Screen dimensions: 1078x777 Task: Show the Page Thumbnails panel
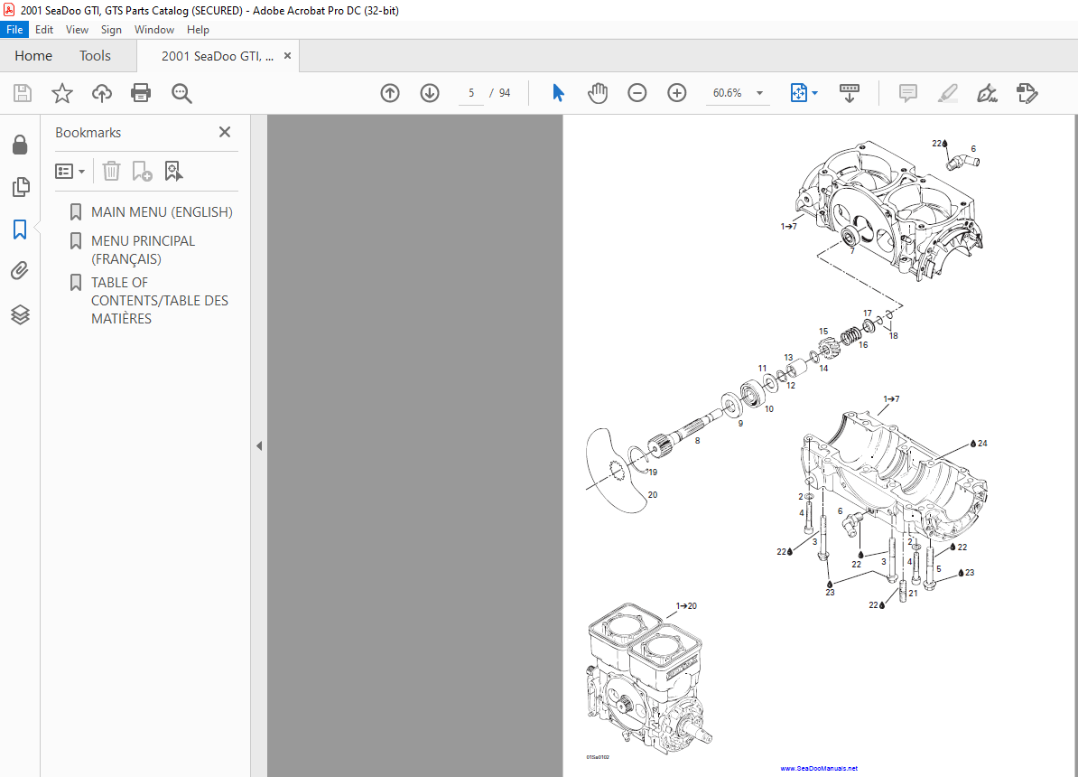[21, 187]
